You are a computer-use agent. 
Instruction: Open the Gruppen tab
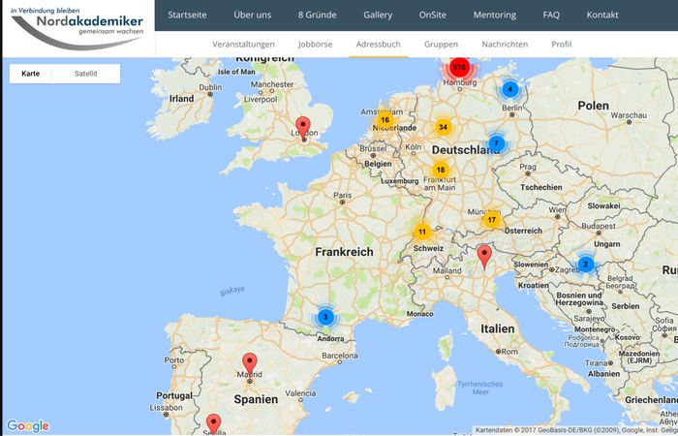click(x=441, y=45)
